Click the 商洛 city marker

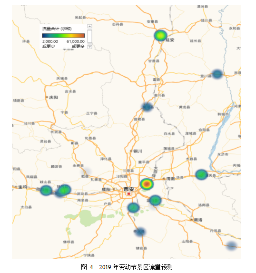coord(191,220)
